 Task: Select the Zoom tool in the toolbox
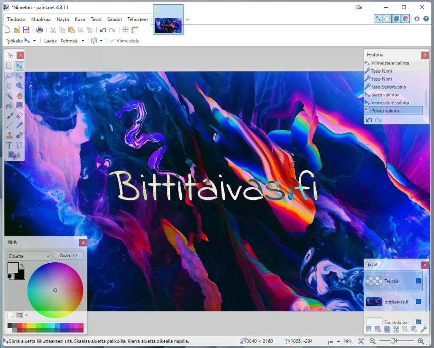click(19, 86)
